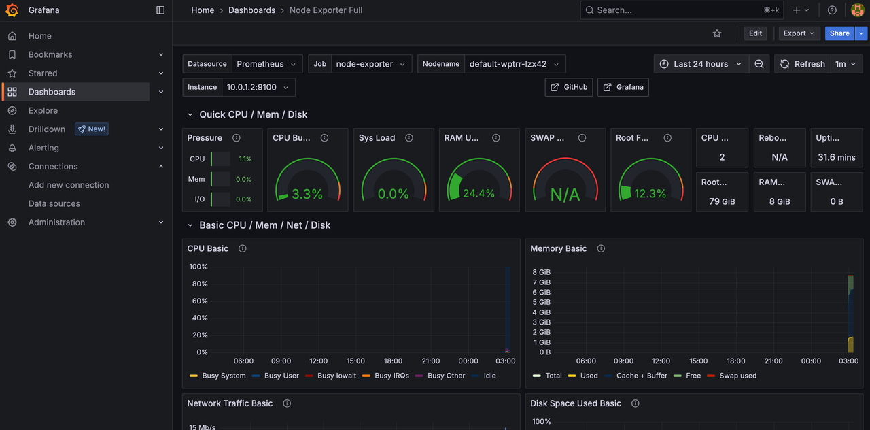Viewport: 870px width, 430px height.
Task: Click the question mark help icon
Action: click(832, 10)
